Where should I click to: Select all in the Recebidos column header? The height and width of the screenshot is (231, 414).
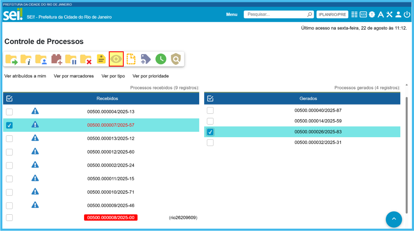[x=10, y=99]
